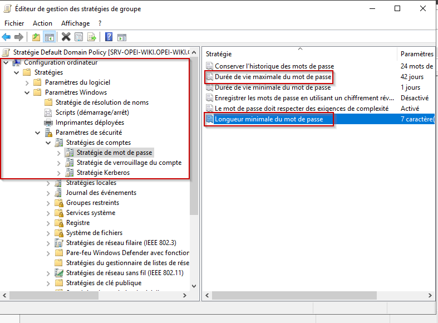Viewport: 438px width, 323px height.
Task: Toggle the Show/Hide console tree icon
Action: (x=50, y=37)
